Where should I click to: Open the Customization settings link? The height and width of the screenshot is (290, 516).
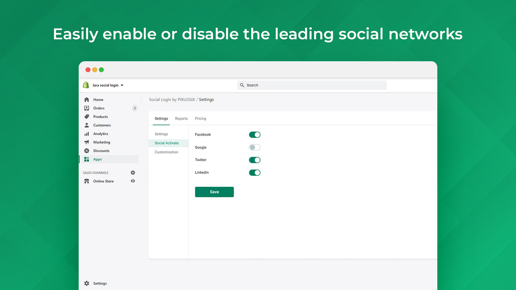click(166, 152)
